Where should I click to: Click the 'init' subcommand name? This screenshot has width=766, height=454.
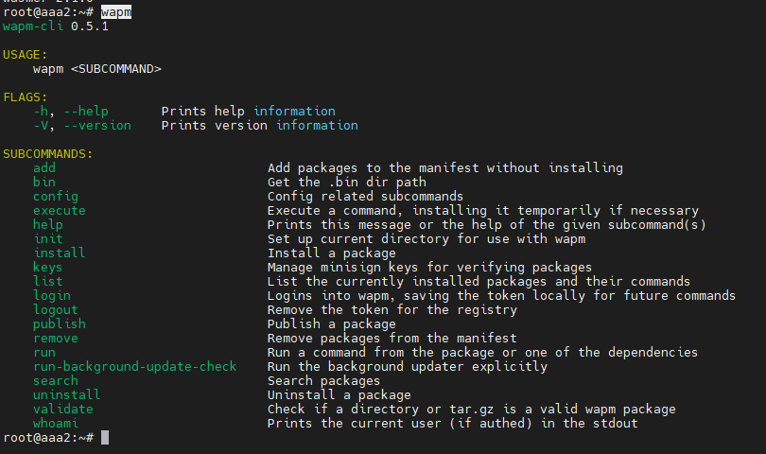(x=48, y=239)
